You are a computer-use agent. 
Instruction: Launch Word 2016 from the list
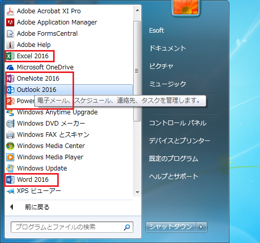coord(33,180)
